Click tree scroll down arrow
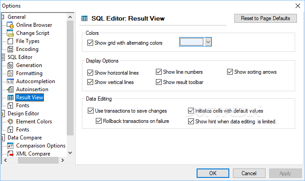This screenshot has height=181, width=305. click(x=70, y=153)
